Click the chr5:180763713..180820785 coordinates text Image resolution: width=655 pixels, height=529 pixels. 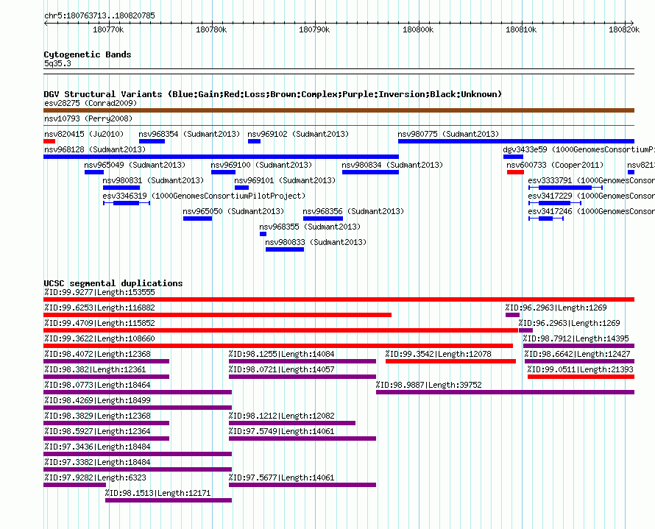(x=100, y=15)
